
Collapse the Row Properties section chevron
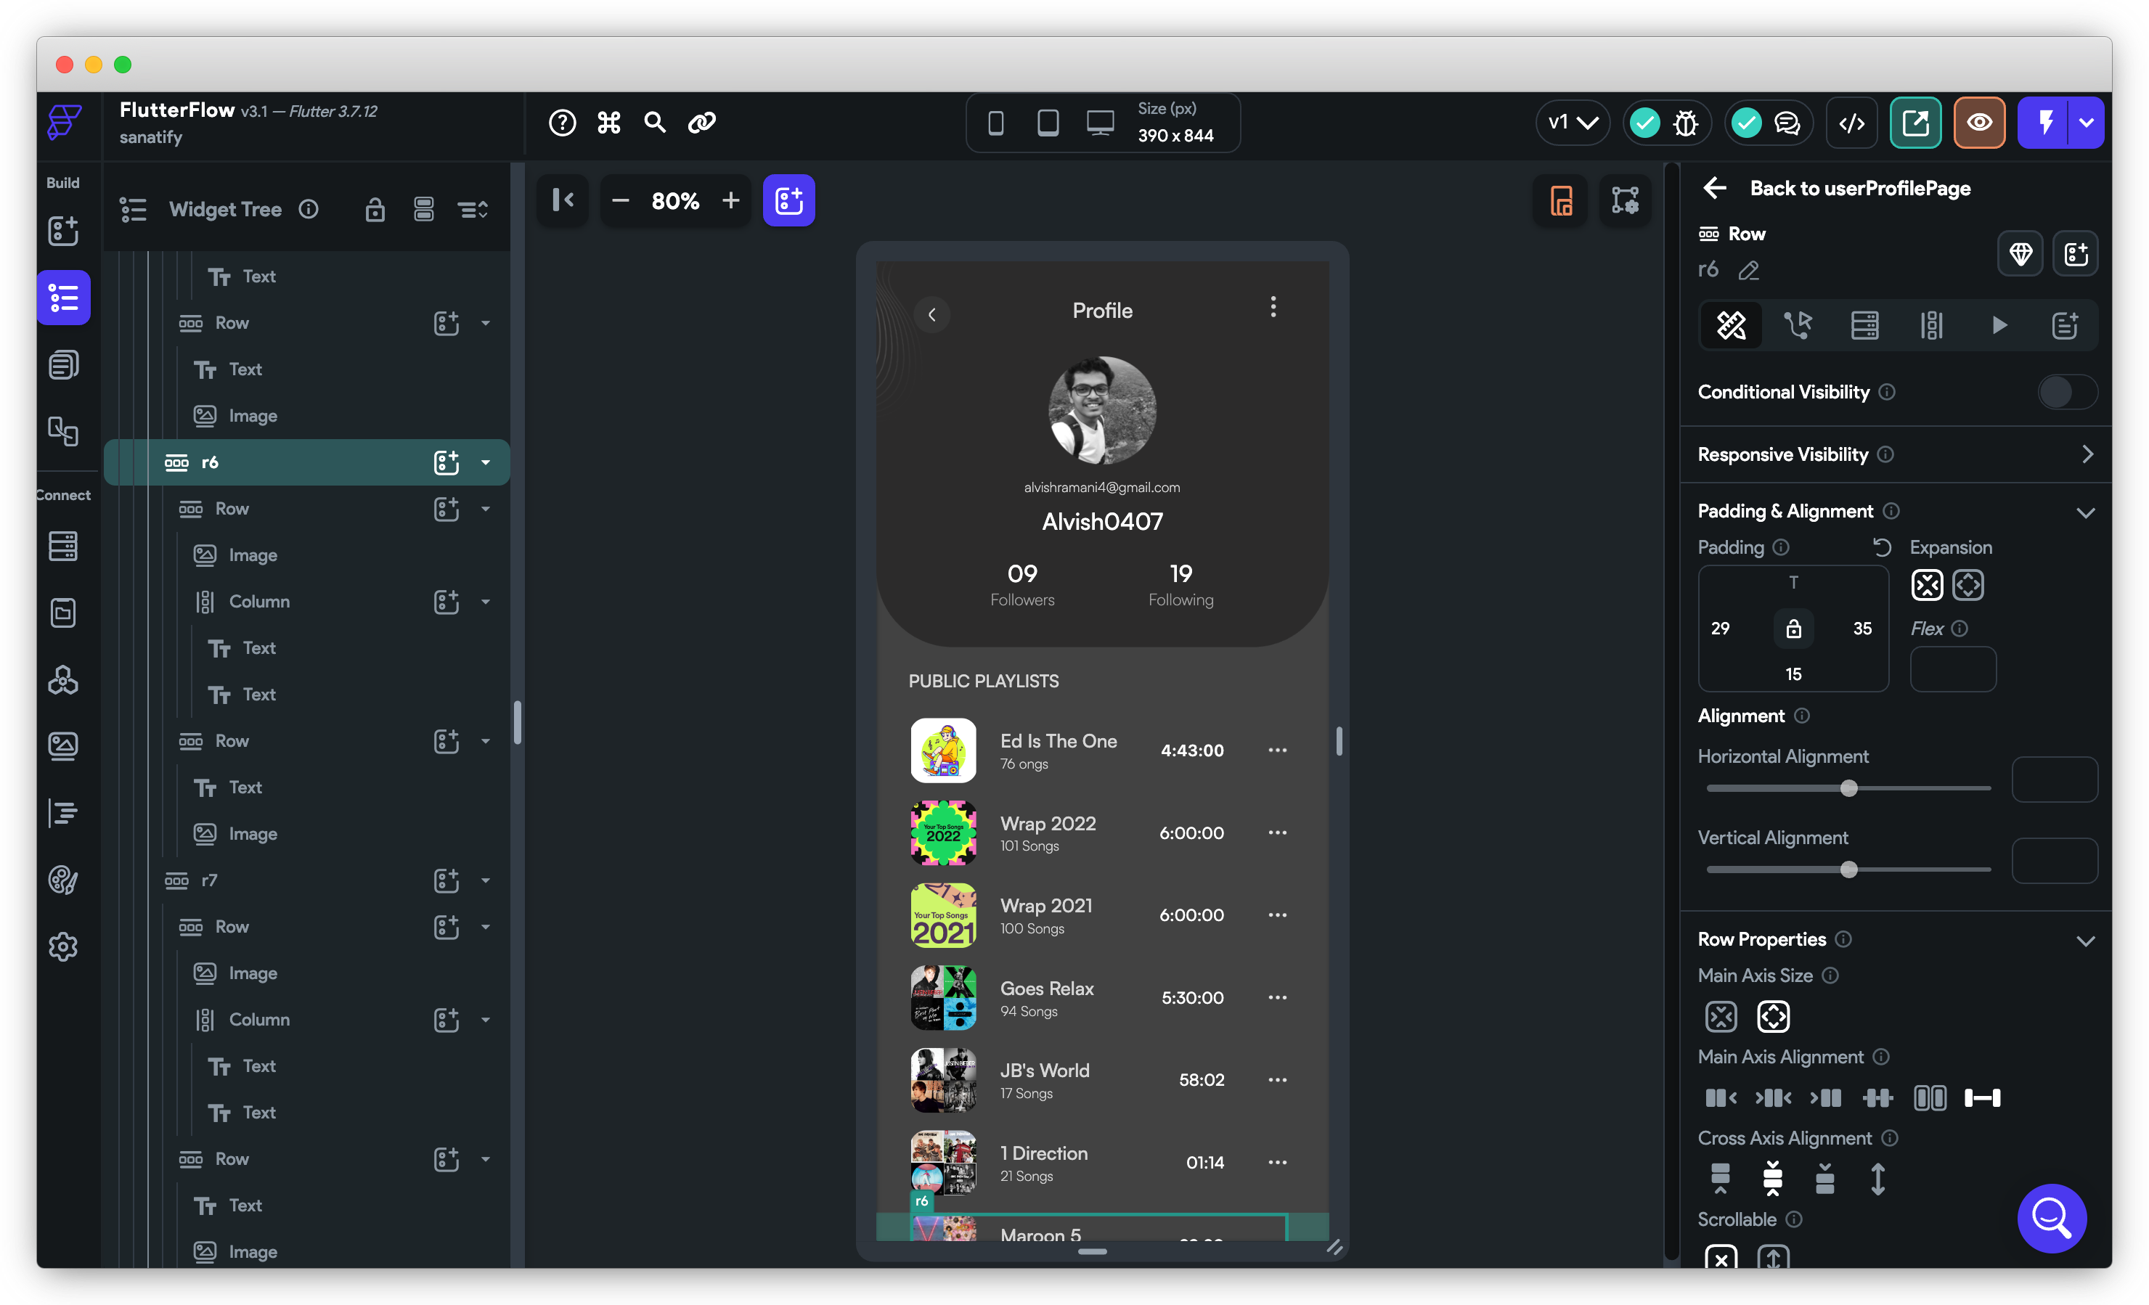coord(2085,941)
